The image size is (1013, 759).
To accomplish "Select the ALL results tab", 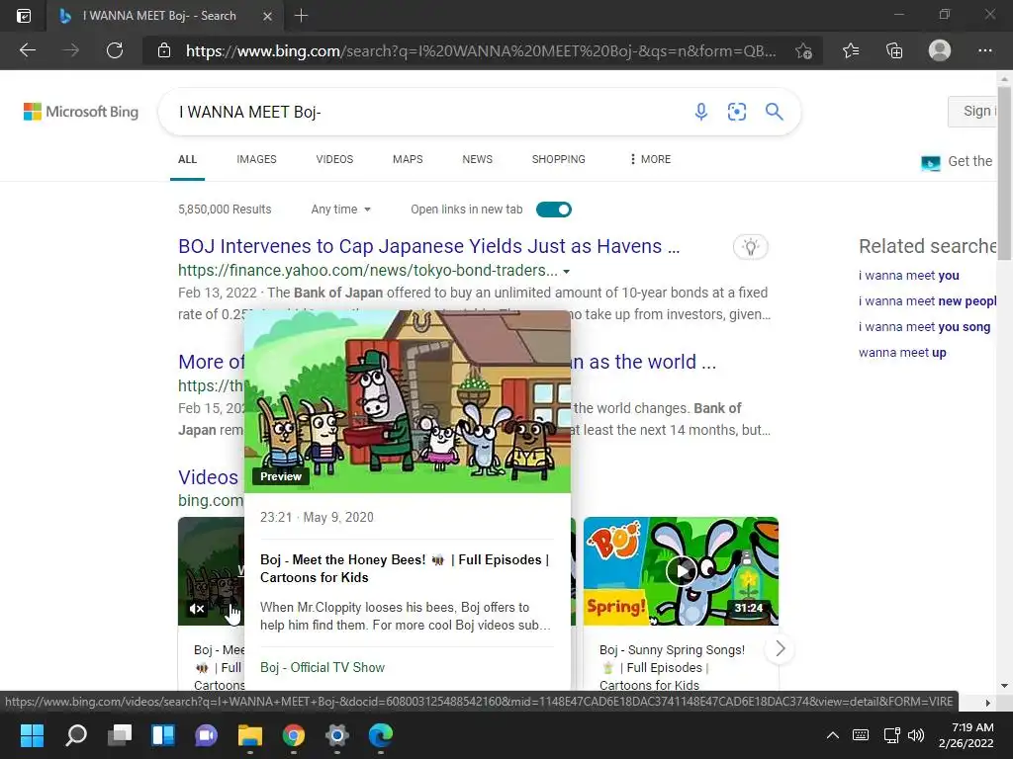I will pyautogui.click(x=187, y=159).
